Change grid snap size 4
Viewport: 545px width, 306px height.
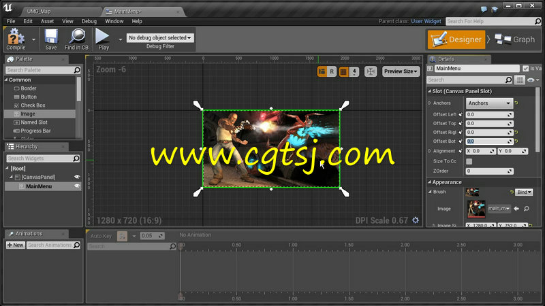tap(354, 71)
